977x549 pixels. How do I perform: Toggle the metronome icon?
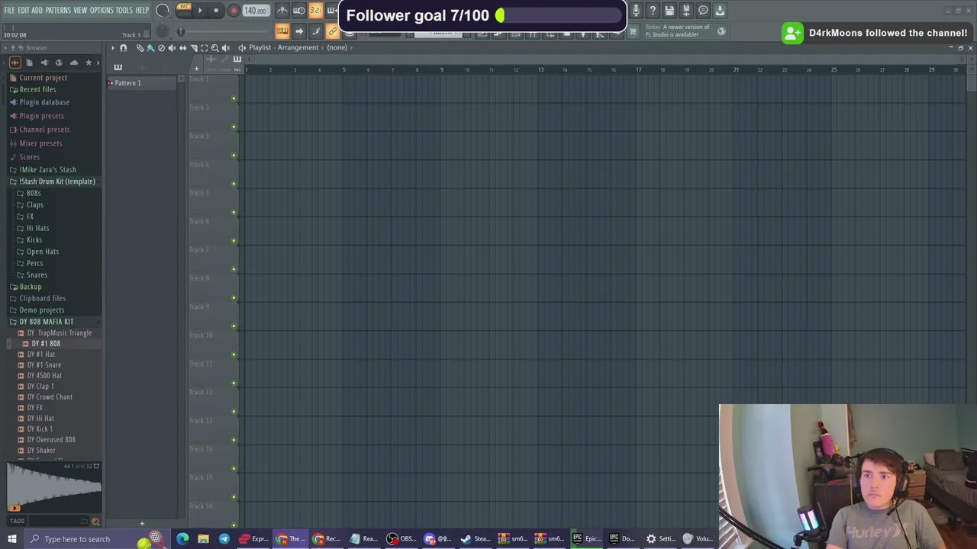[x=282, y=11]
